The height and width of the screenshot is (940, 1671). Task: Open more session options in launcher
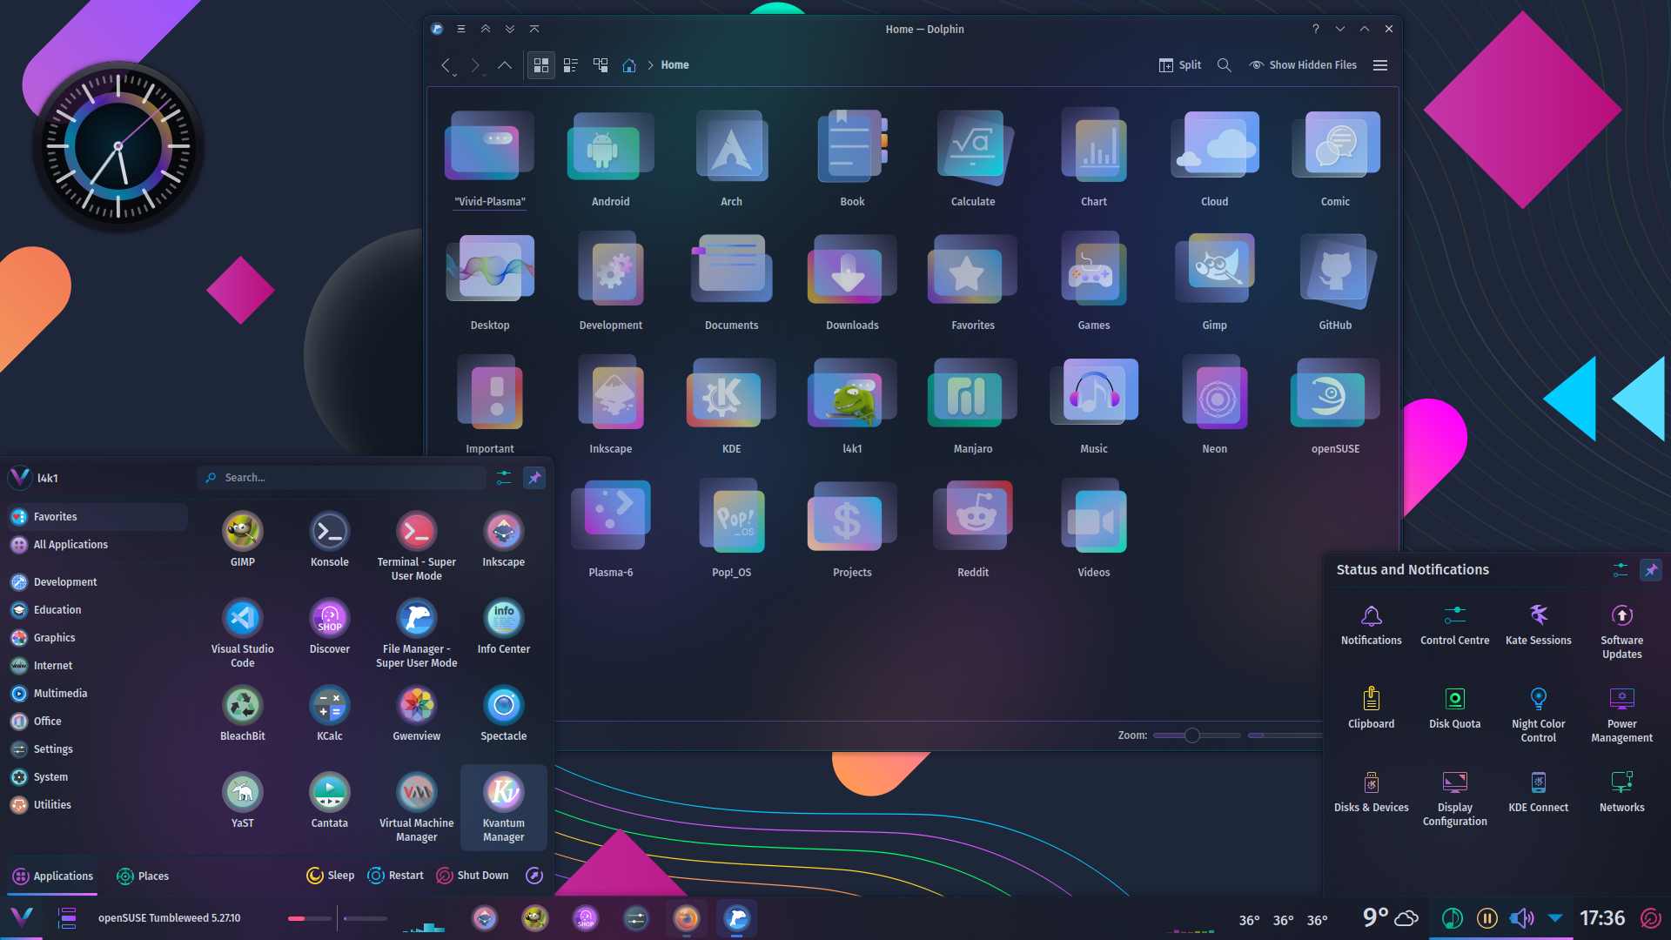coord(534,876)
